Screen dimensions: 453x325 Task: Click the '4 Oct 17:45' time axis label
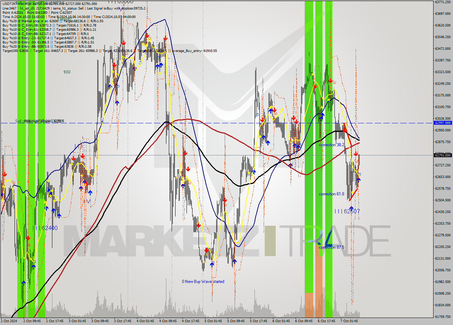point(190,321)
